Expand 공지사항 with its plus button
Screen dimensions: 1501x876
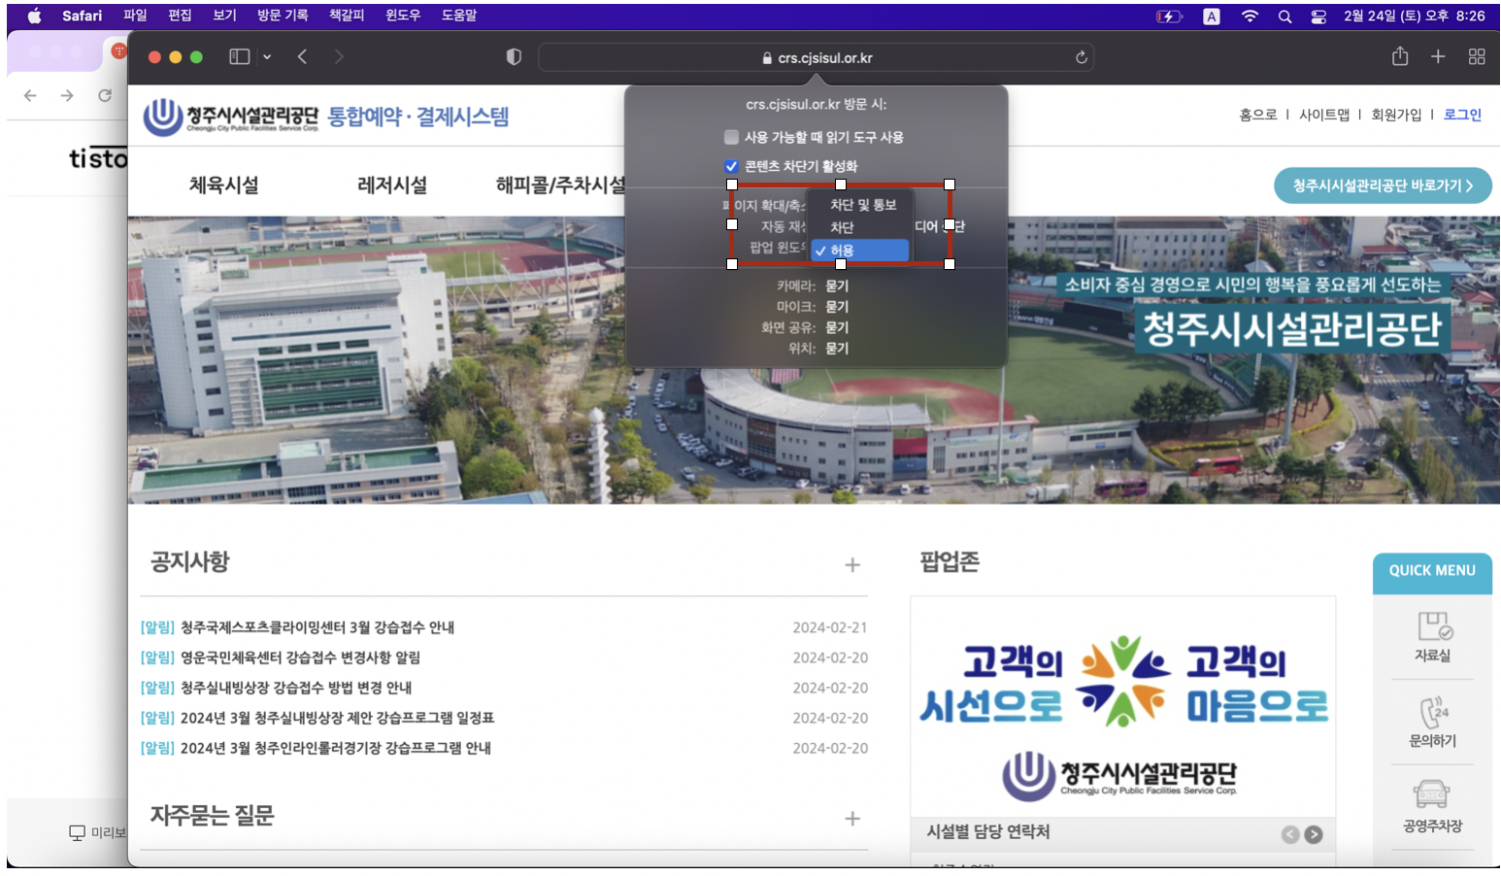click(852, 564)
